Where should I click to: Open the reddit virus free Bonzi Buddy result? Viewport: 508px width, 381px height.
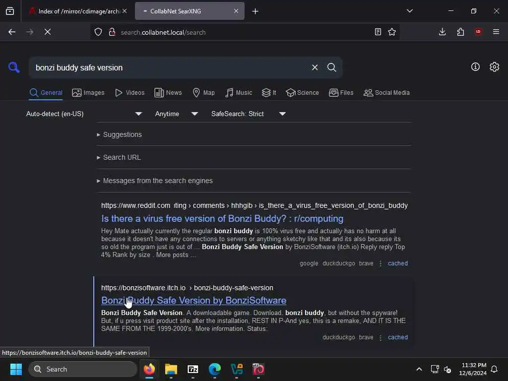[x=222, y=219]
